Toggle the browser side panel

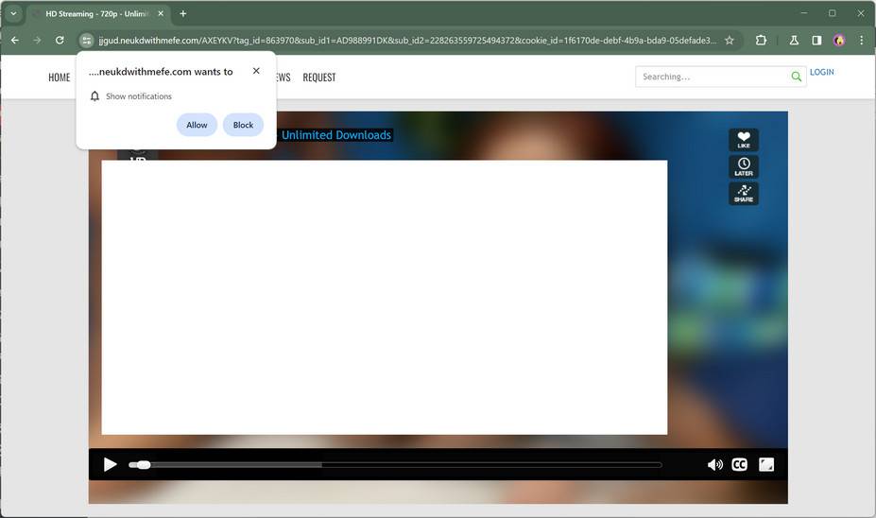816,41
